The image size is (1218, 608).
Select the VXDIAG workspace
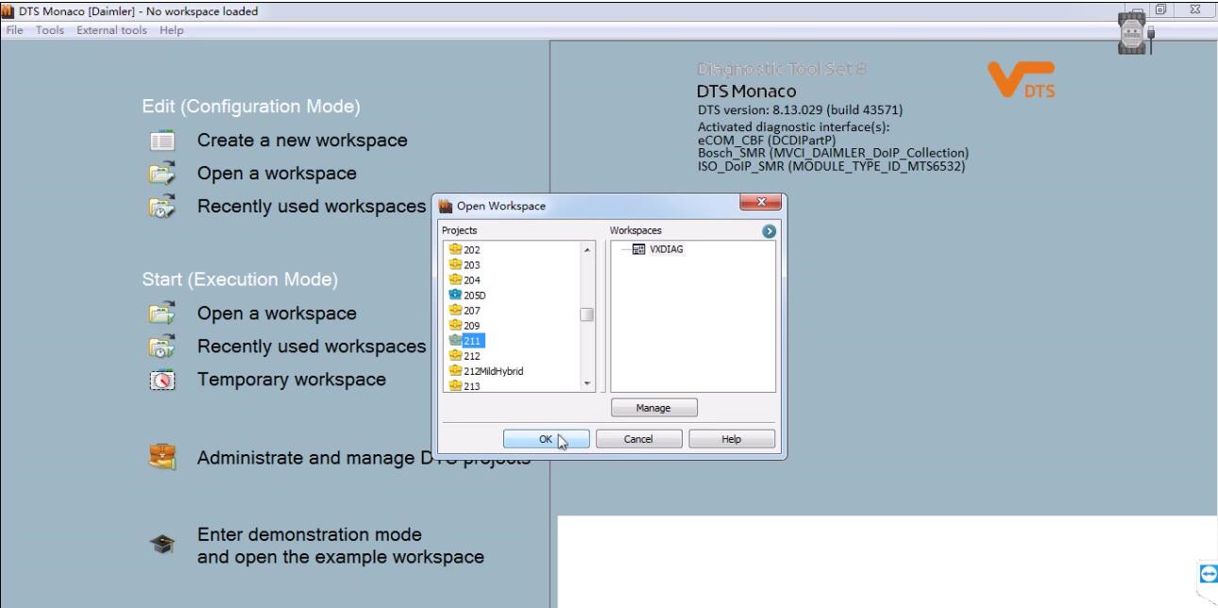pyautogui.click(x=667, y=250)
